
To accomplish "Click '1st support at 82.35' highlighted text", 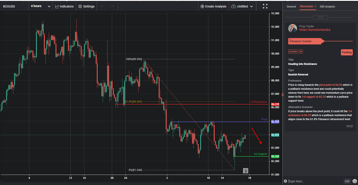I will [314, 97].
